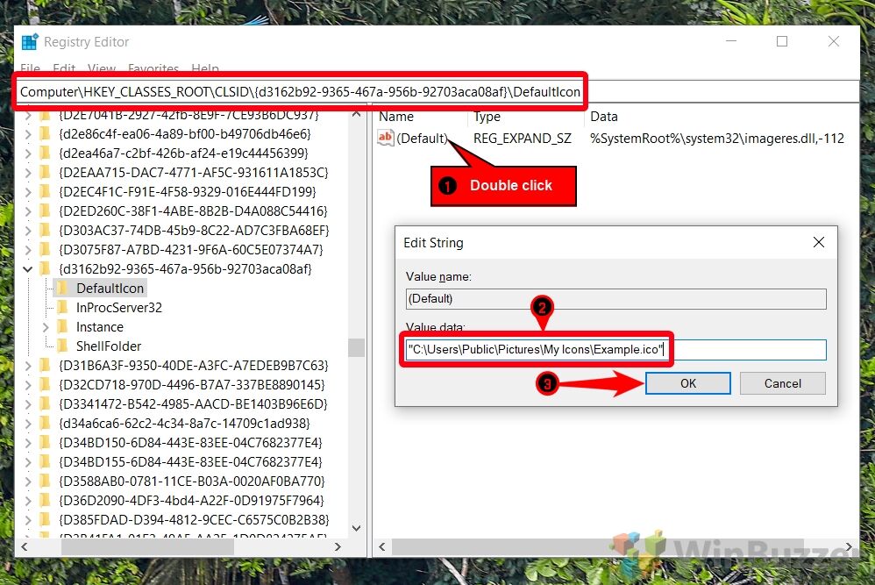This screenshot has width=875, height=585.
Task: Expand the Instance subkey
Action: (x=46, y=327)
